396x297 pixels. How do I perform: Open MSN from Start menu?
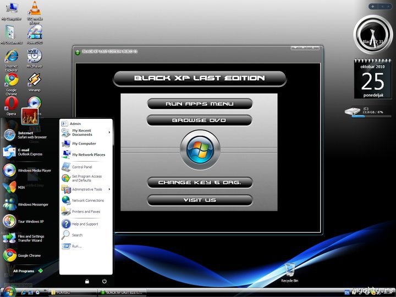click(x=14, y=187)
